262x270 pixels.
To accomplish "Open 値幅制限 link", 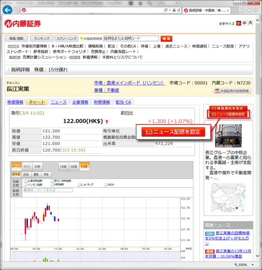I will tap(95, 46).
